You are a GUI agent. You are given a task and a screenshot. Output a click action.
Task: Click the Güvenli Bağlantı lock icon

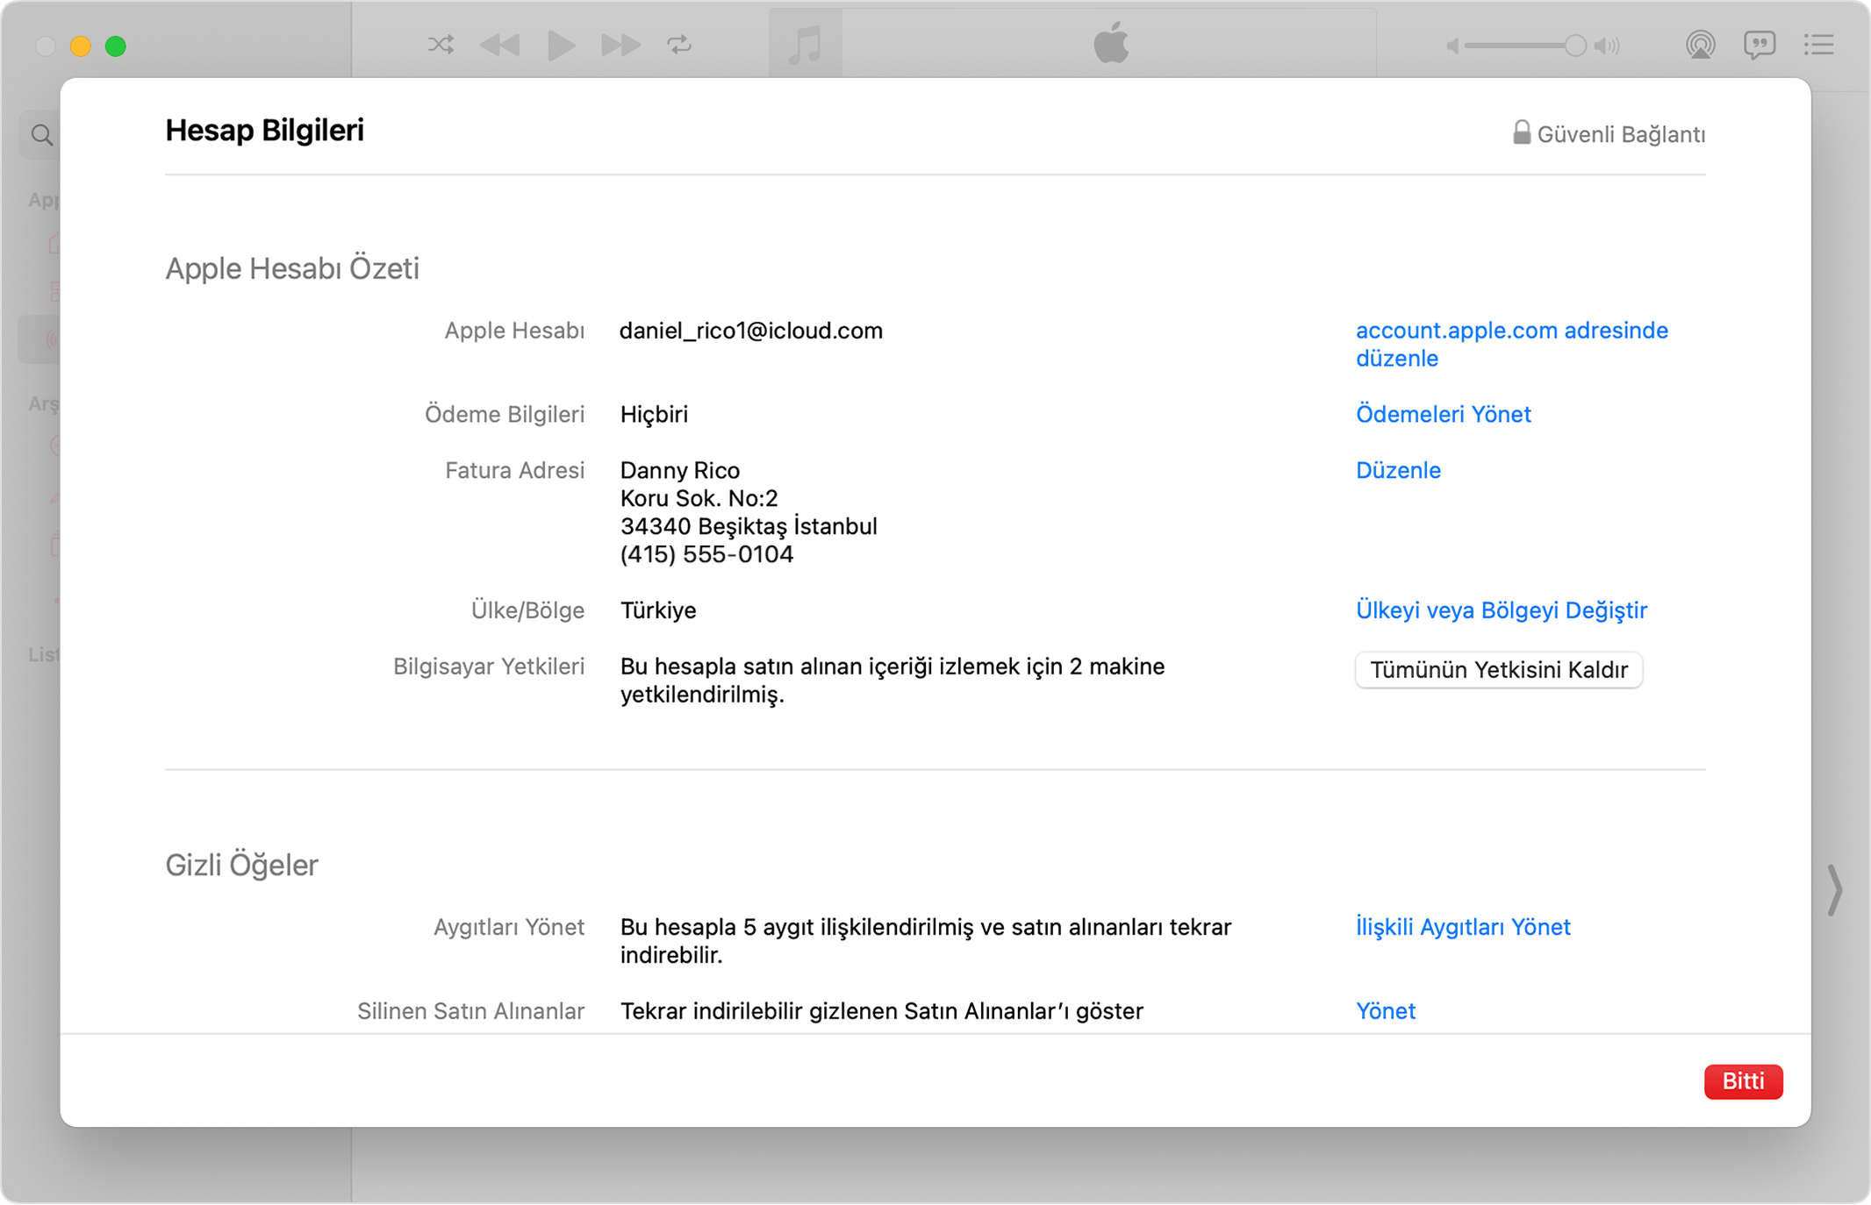tap(1522, 132)
